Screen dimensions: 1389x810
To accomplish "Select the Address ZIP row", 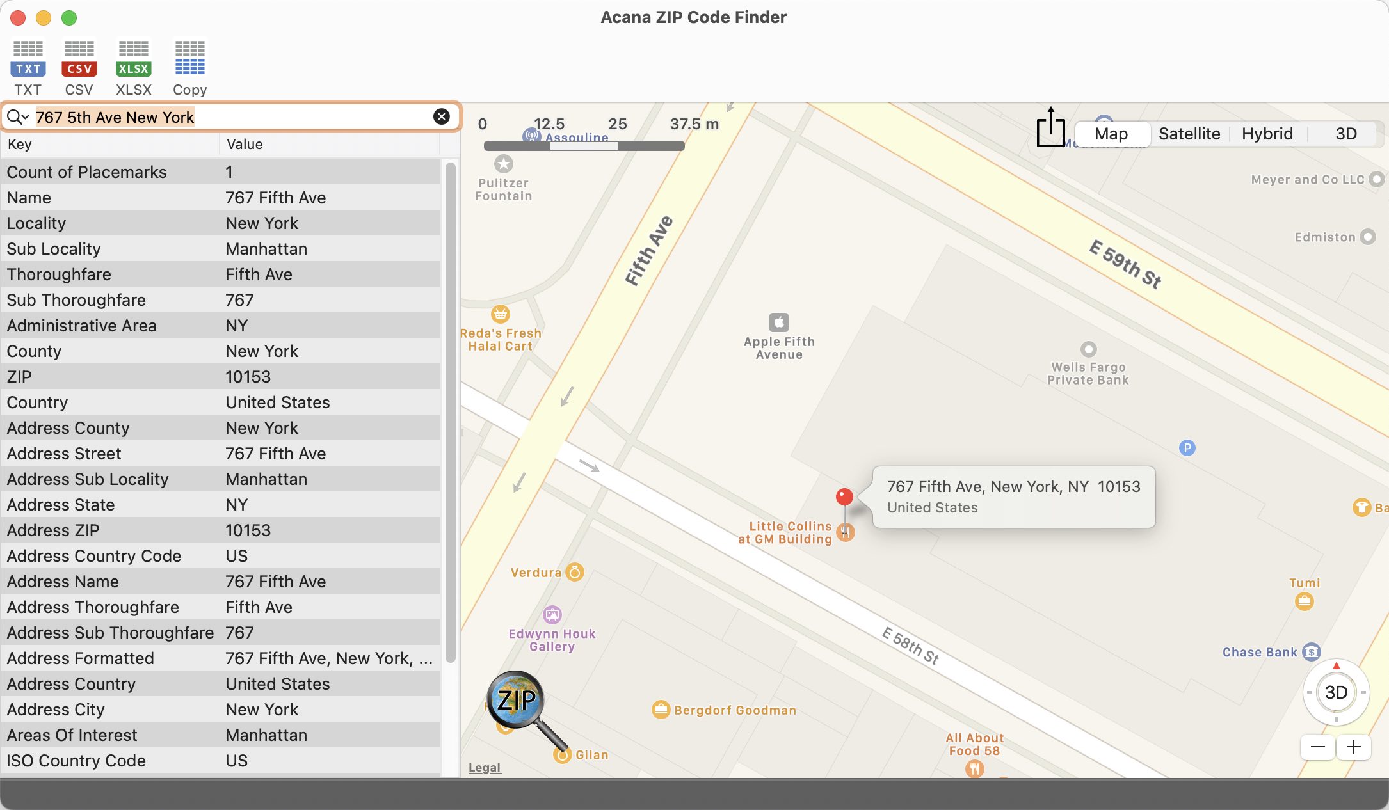I will (221, 530).
